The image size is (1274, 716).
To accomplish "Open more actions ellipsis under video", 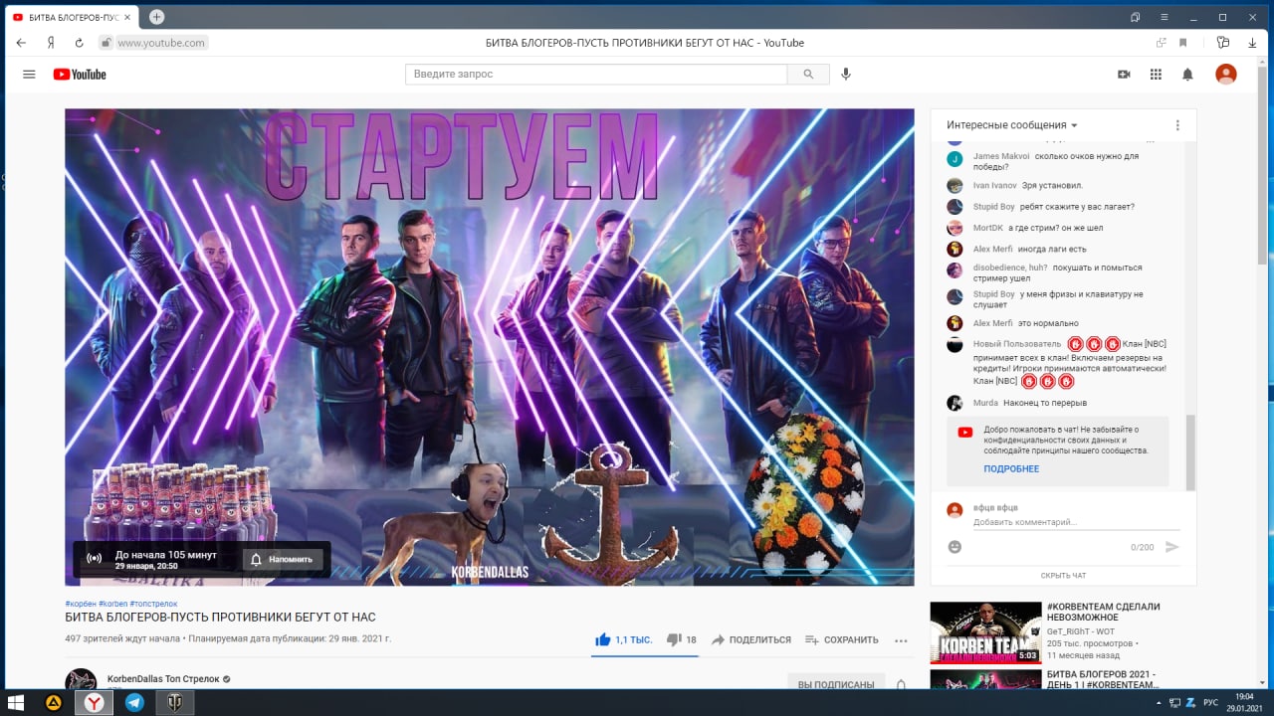I will tap(901, 640).
